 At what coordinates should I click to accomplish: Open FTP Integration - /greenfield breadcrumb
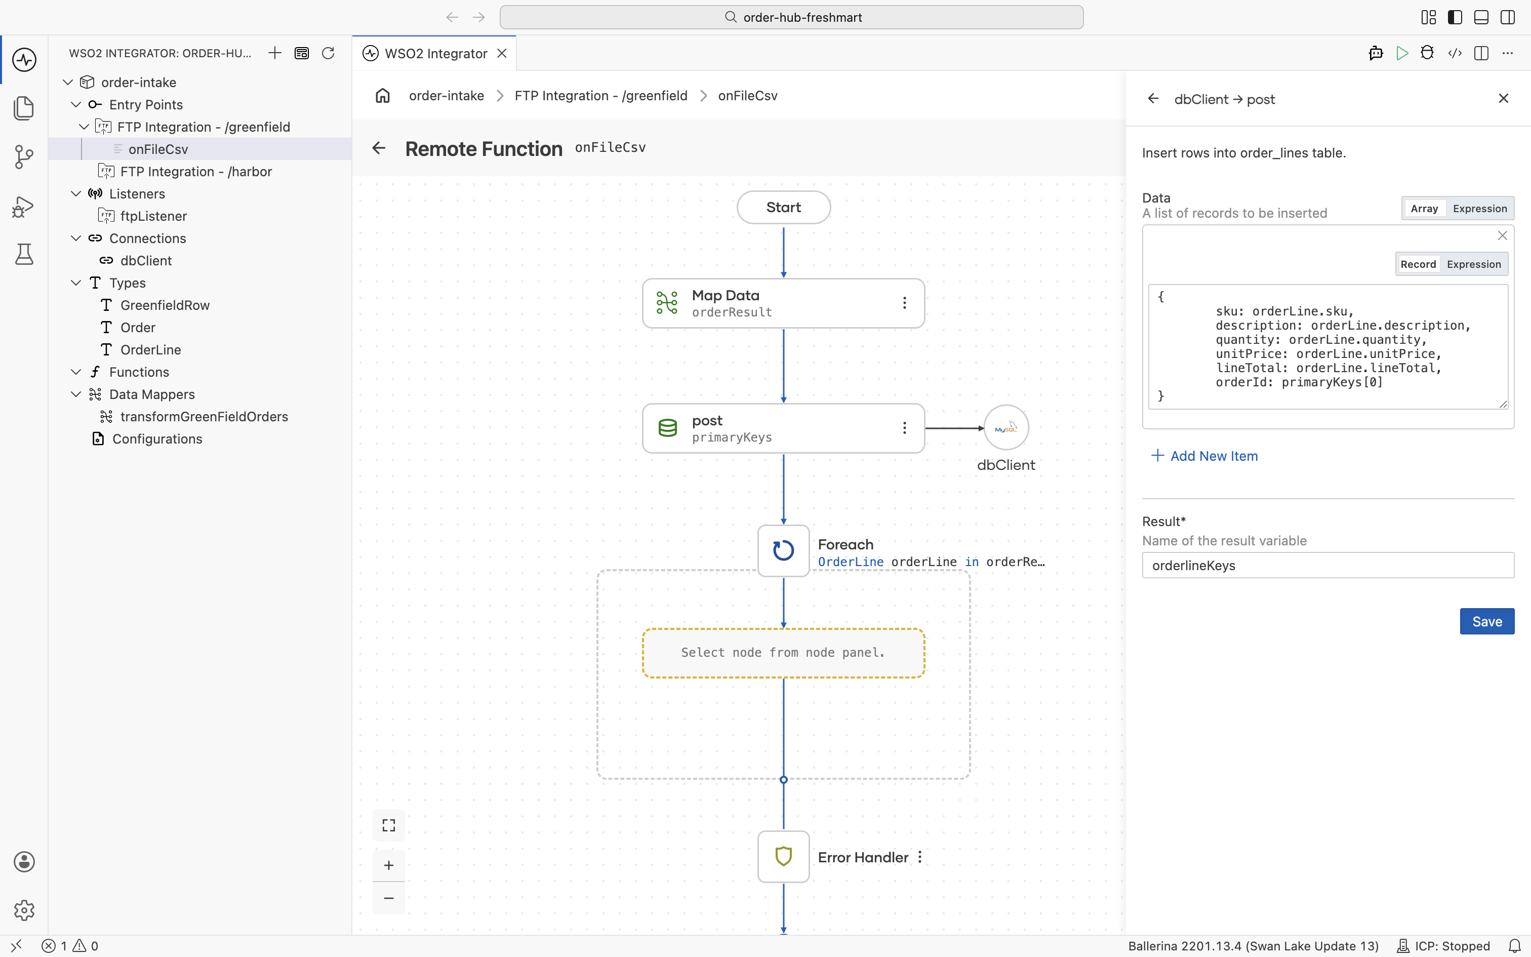point(600,96)
